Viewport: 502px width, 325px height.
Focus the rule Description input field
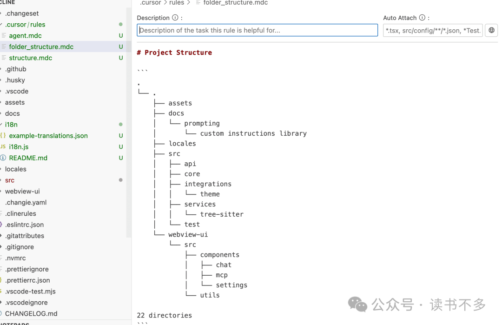coord(257,31)
